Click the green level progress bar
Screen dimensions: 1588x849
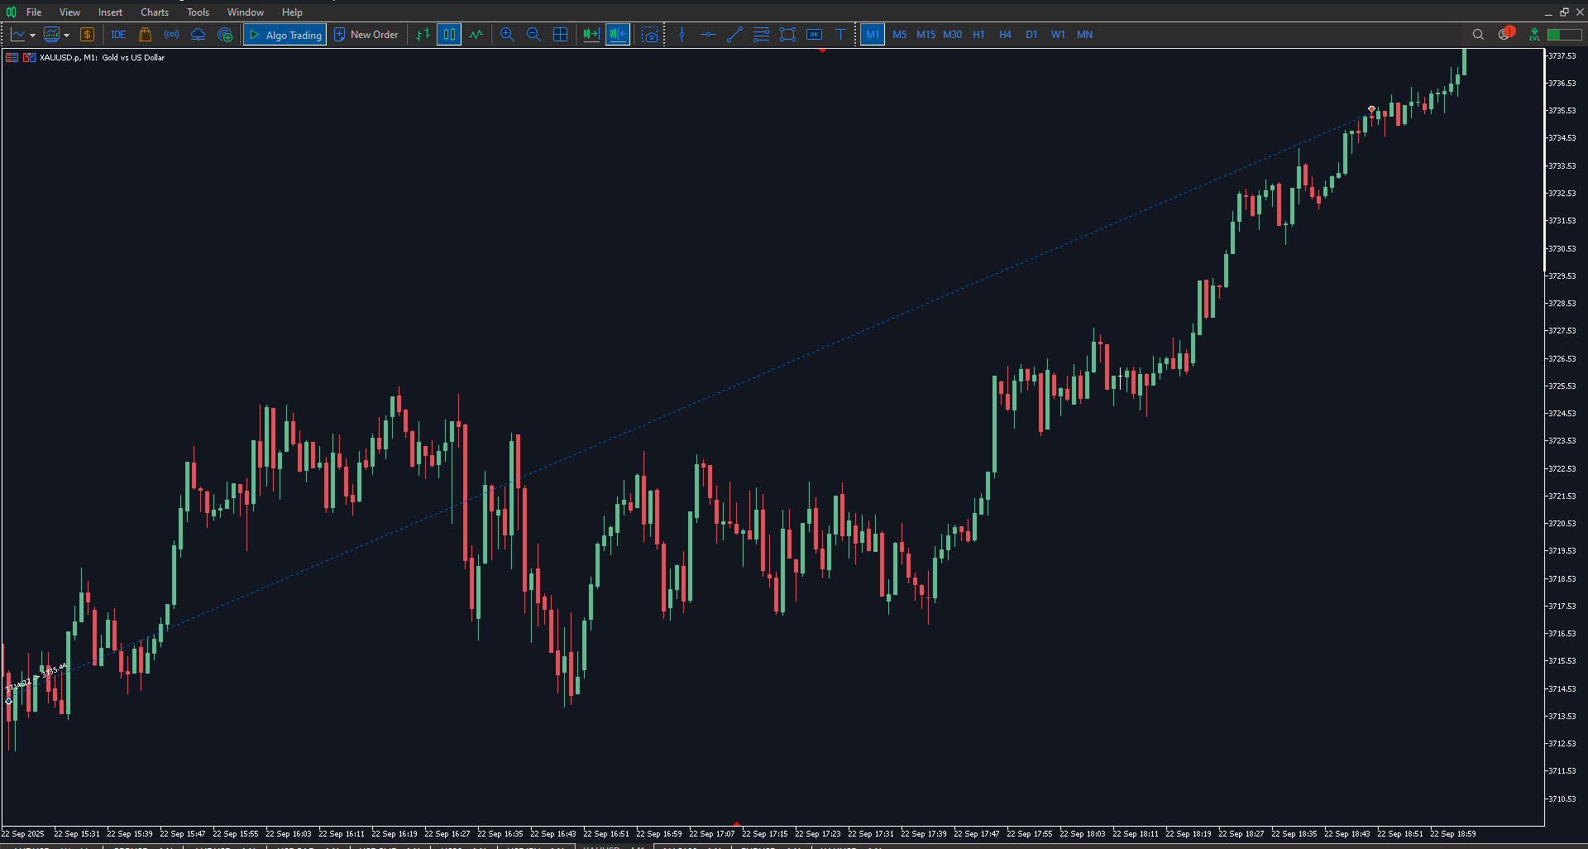1564,35
